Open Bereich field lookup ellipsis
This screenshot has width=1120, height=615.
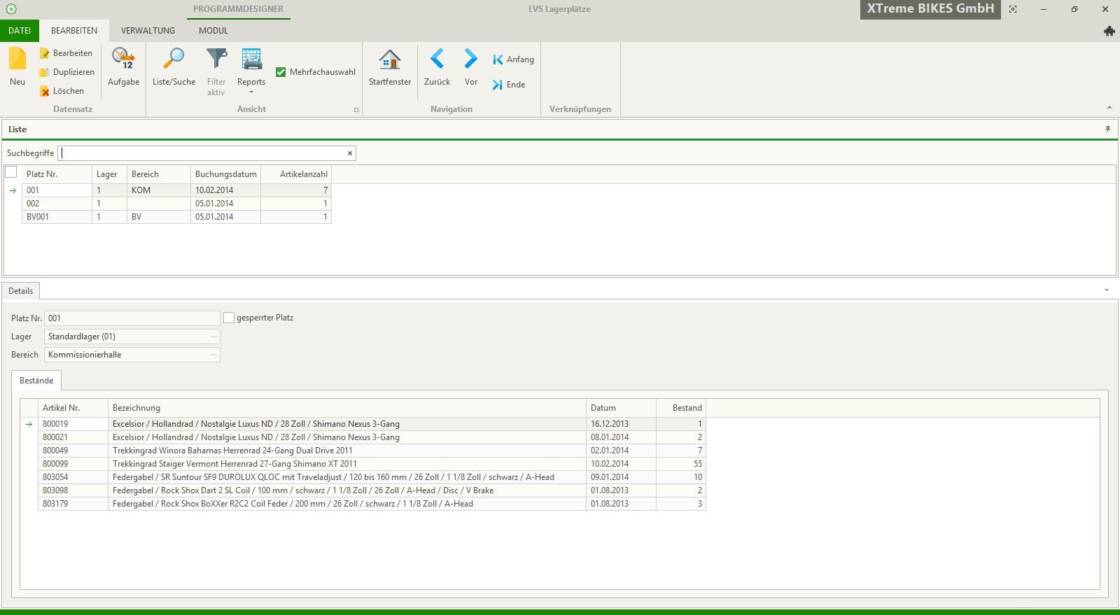coord(214,355)
